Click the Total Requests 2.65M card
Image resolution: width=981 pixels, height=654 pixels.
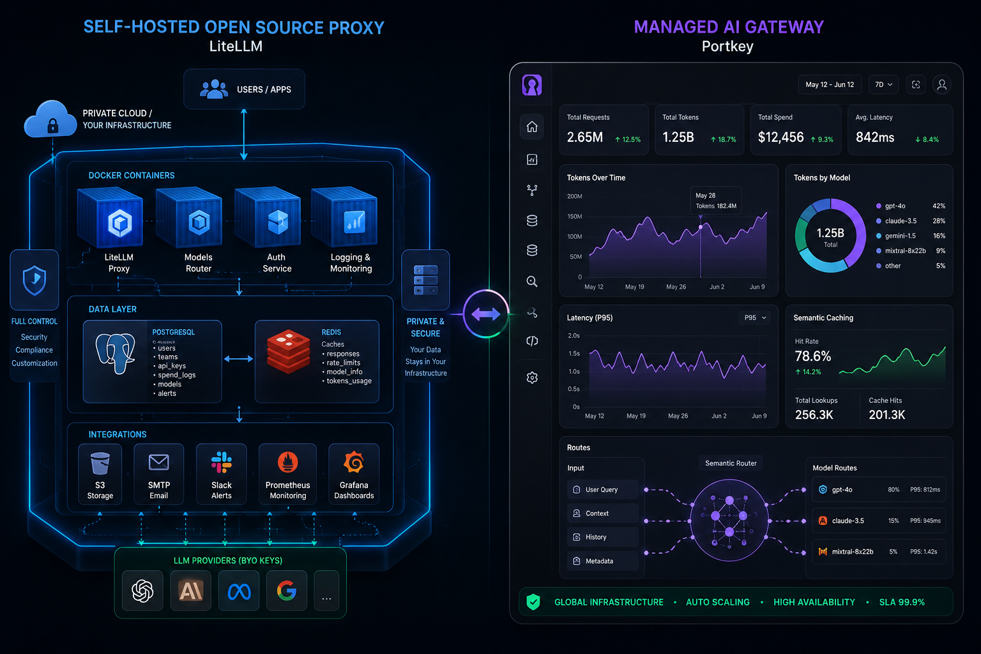[604, 130]
